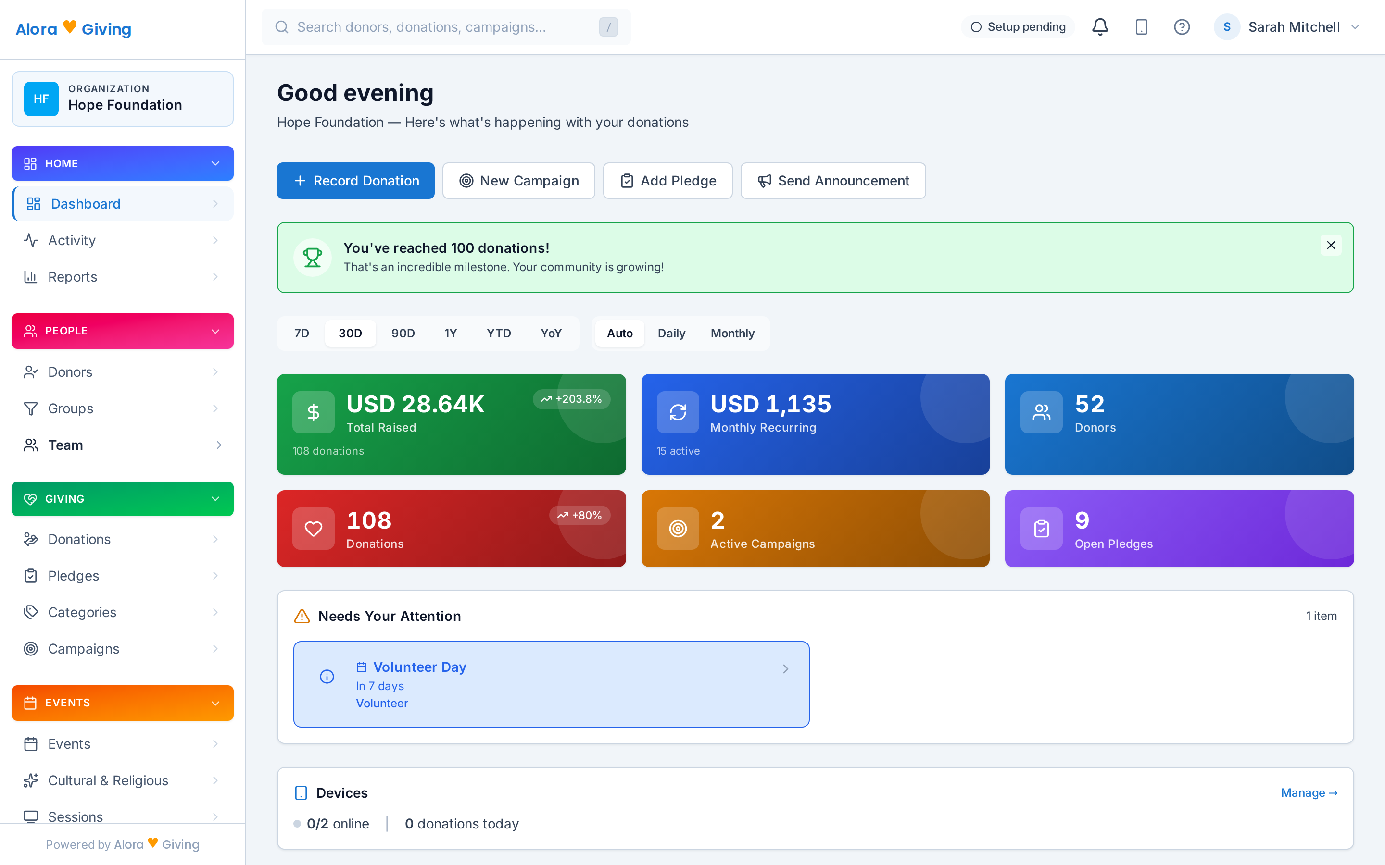Click the Send Announcement button
The height and width of the screenshot is (865, 1385).
[833, 181]
